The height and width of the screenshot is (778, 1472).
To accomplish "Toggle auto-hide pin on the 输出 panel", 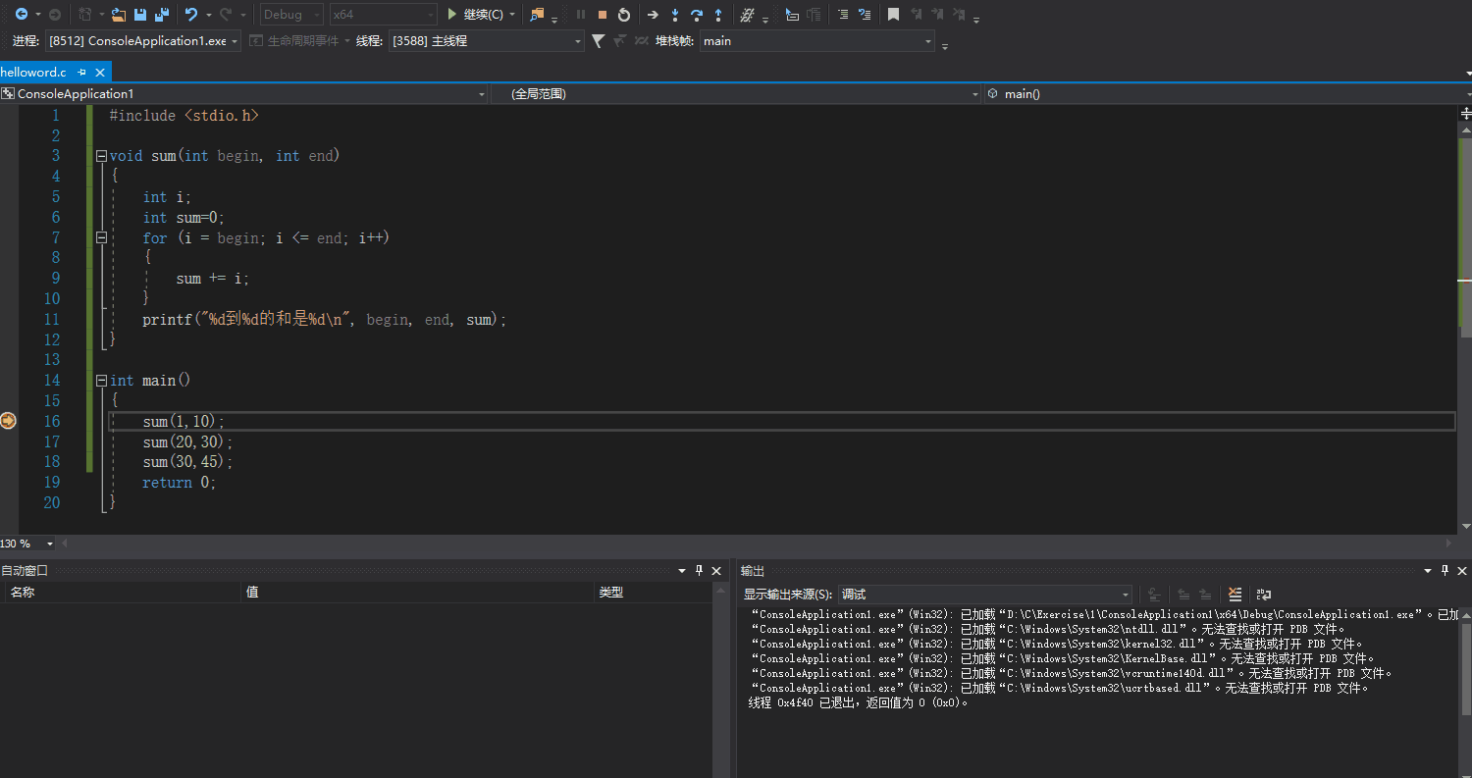I will click(1445, 571).
